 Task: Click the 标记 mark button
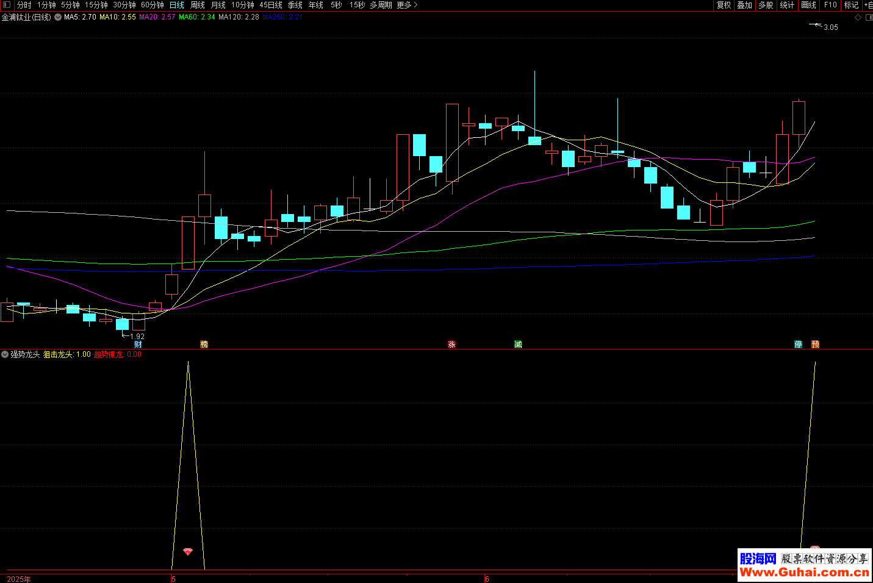pos(852,5)
